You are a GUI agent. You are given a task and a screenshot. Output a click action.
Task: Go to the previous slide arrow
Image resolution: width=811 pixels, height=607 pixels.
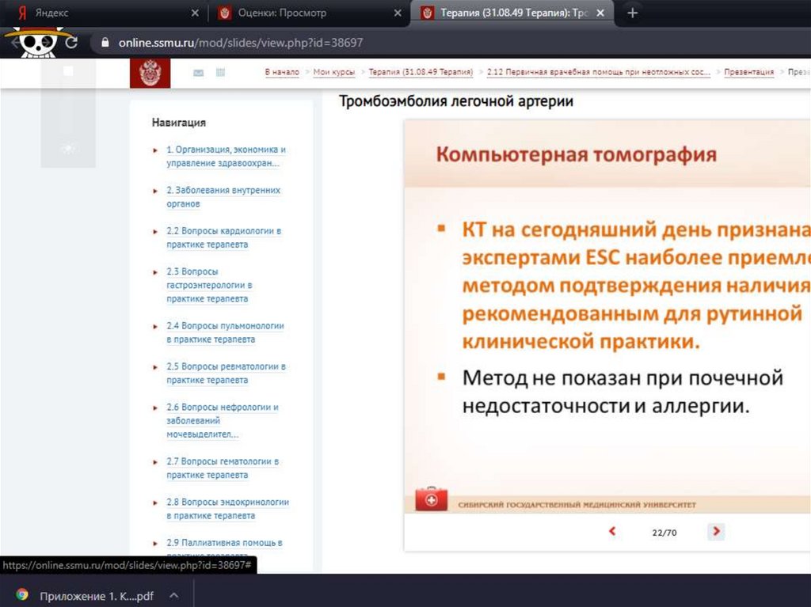pos(612,532)
